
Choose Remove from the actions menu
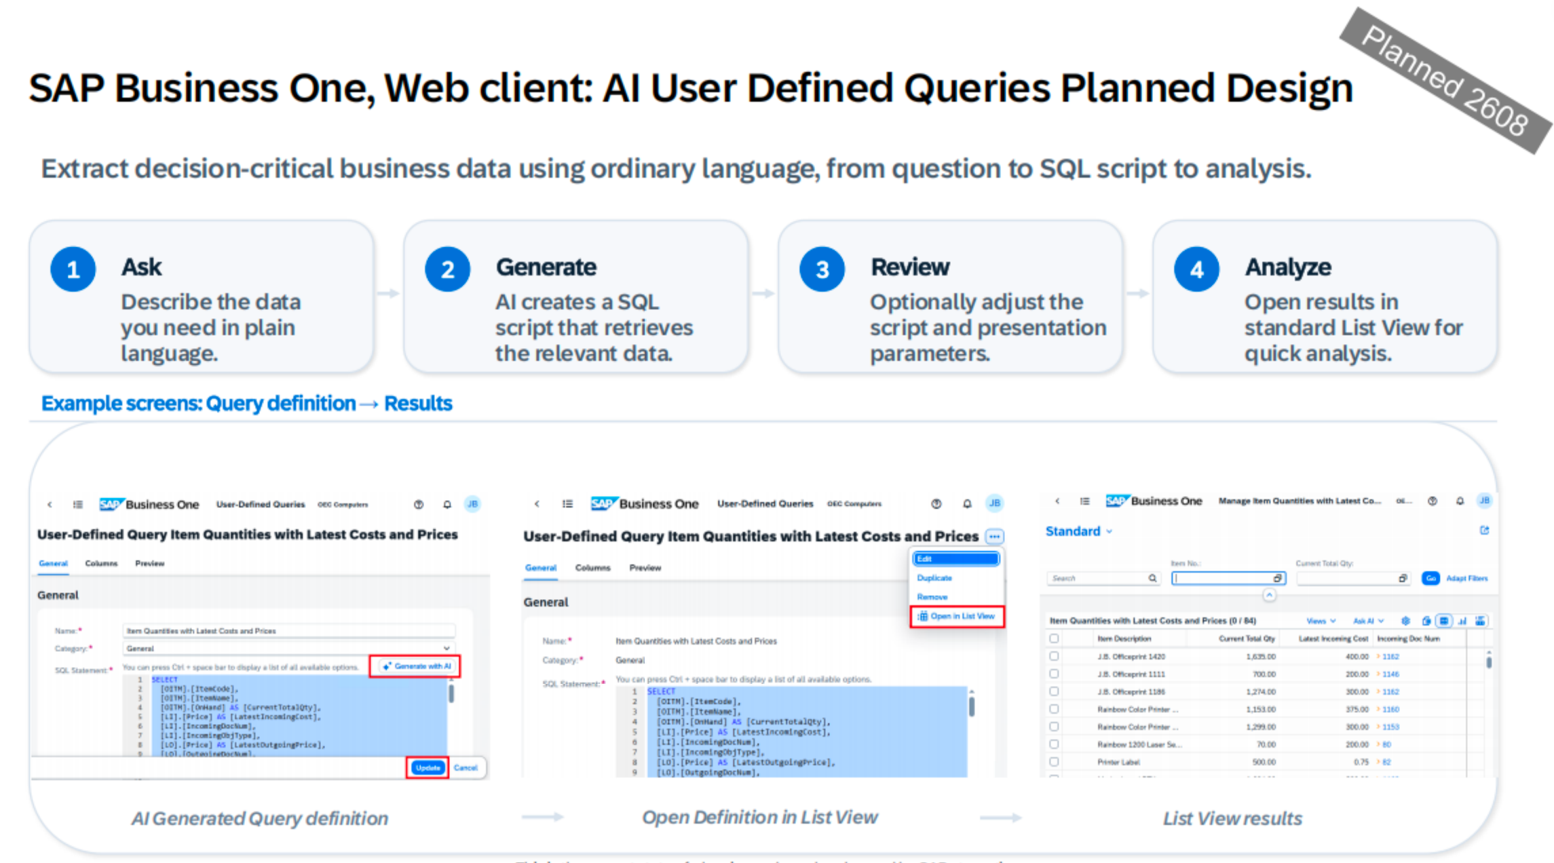(932, 597)
